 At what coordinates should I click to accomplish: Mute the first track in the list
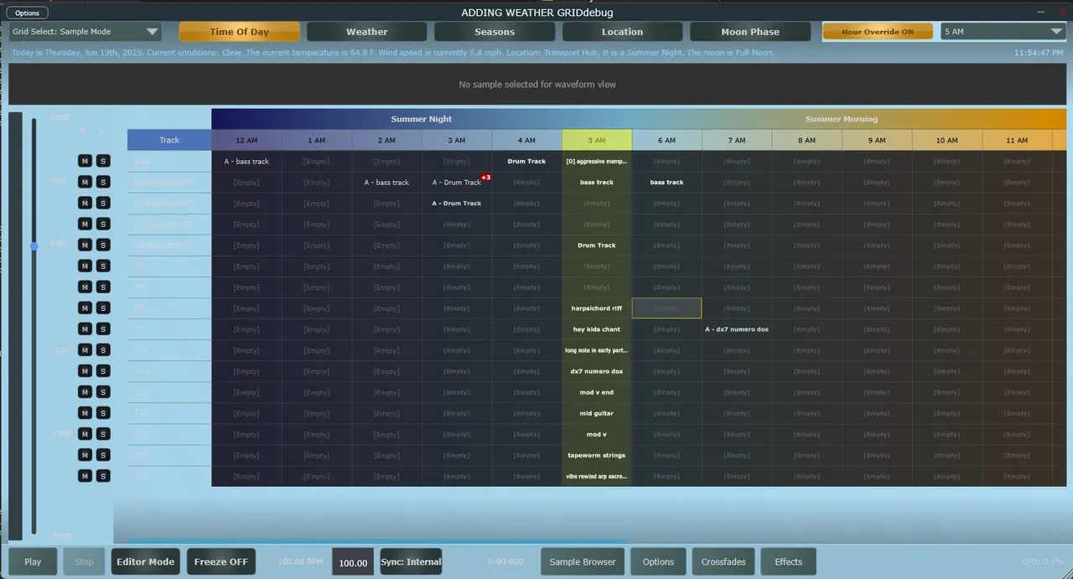85,161
